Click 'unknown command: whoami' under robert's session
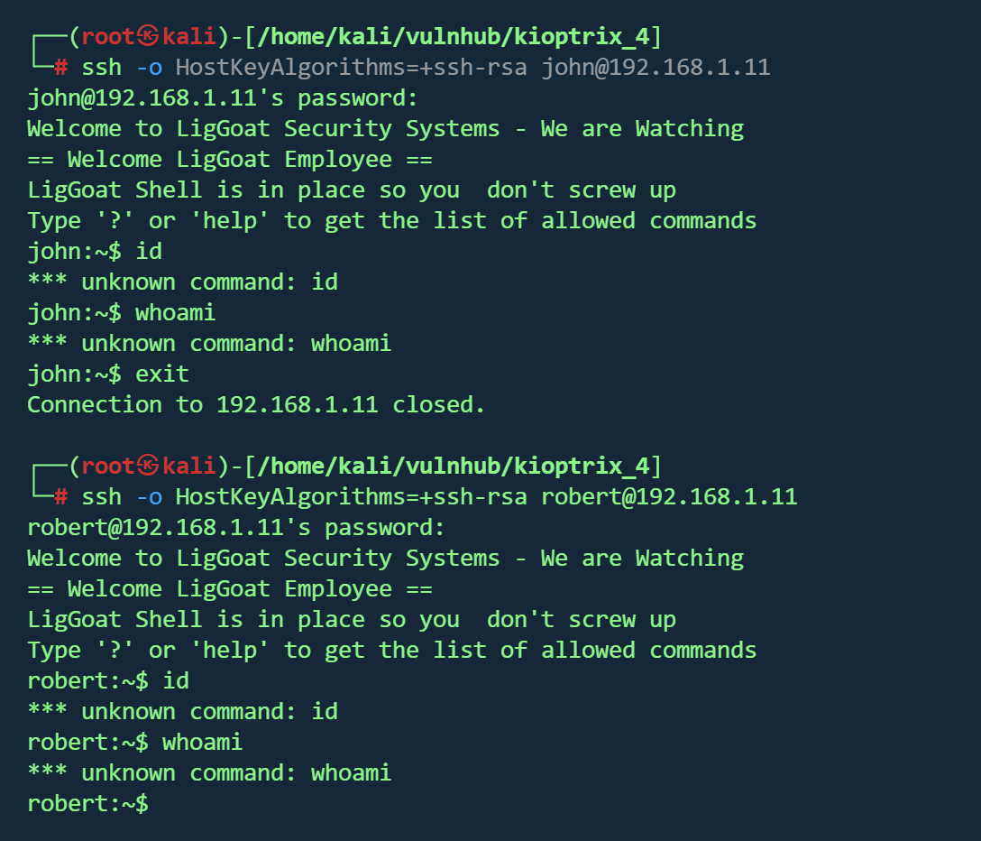The height and width of the screenshot is (841, 981). [x=236, y=773]
